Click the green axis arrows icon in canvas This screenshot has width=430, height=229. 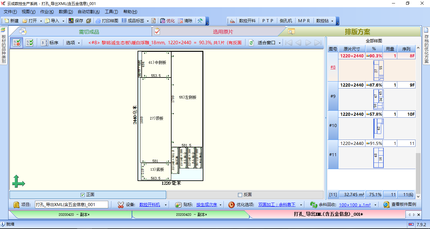click(x=18, y=181)
